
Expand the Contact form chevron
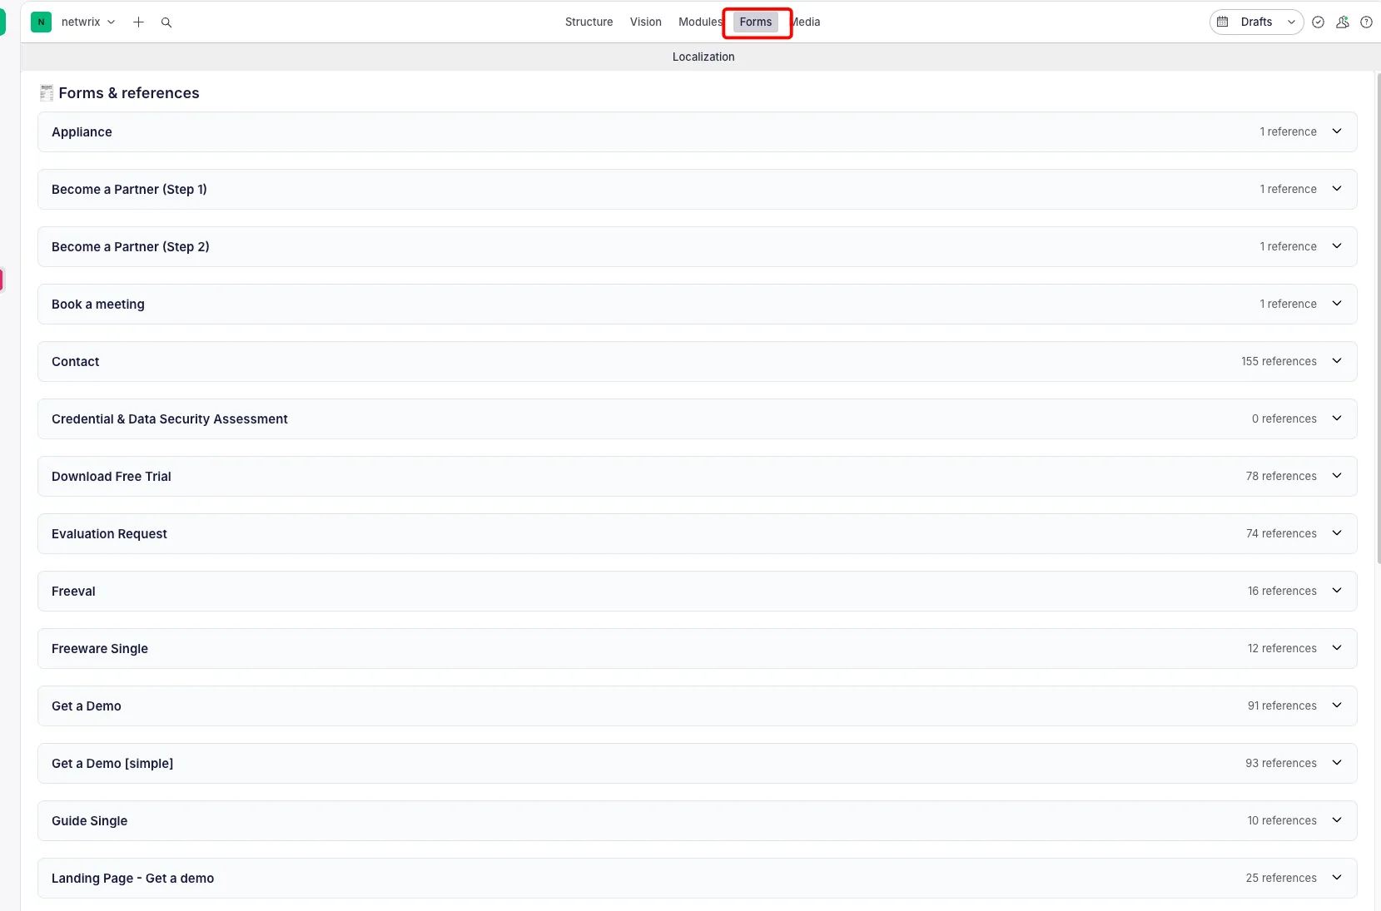tap(1337, 361)
